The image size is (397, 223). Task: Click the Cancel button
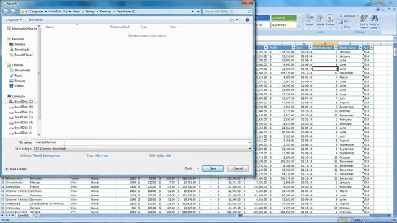click(x=238, y=168)
